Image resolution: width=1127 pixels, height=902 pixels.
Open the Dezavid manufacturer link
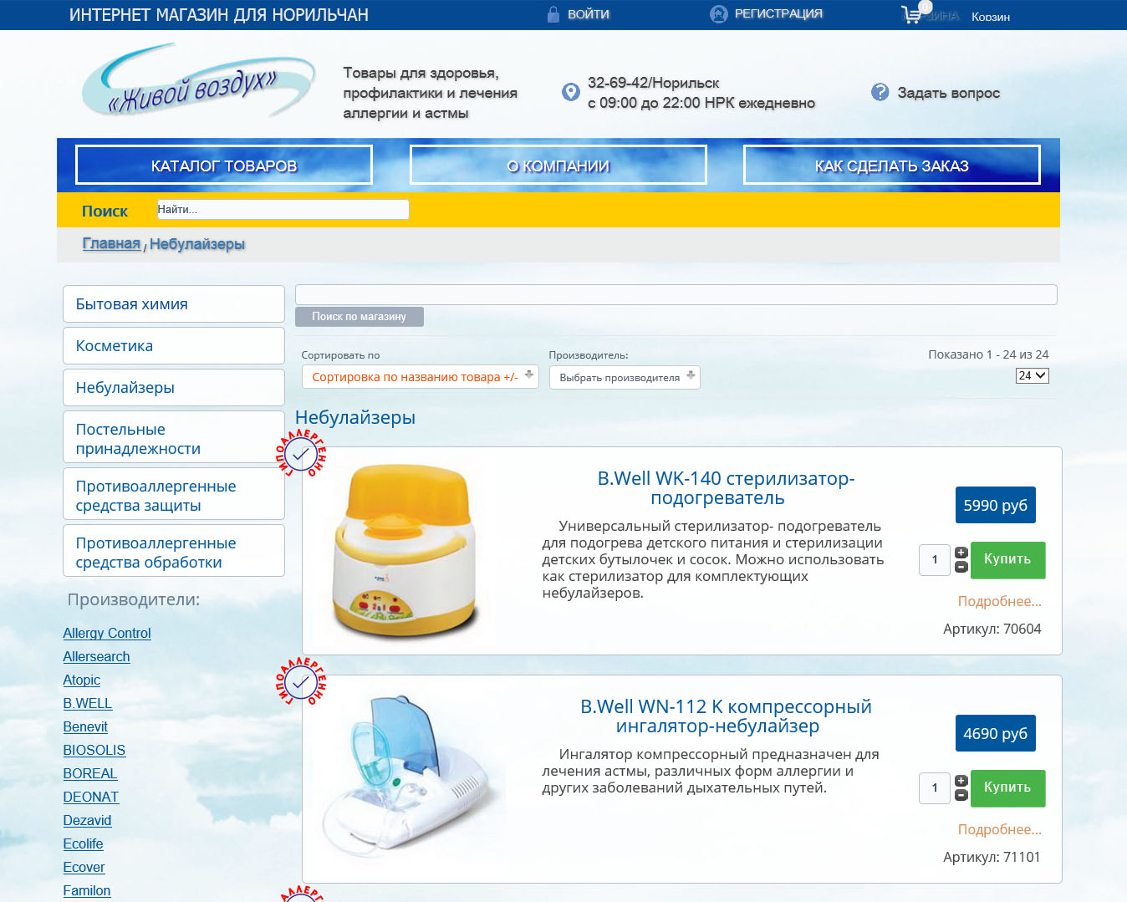[x=87, y=821]
